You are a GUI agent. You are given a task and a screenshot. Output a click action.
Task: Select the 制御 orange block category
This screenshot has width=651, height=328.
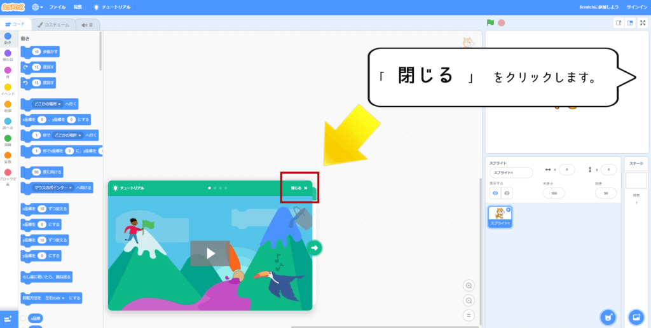[8, 106]
